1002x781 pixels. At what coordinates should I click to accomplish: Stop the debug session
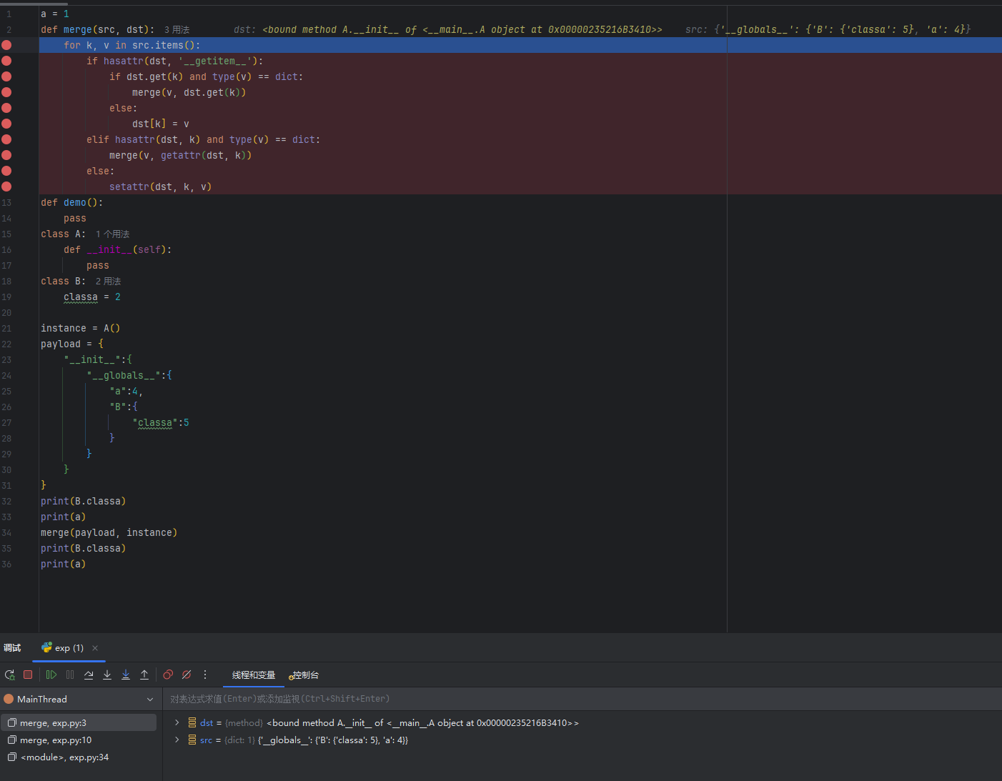click(28, 675)
